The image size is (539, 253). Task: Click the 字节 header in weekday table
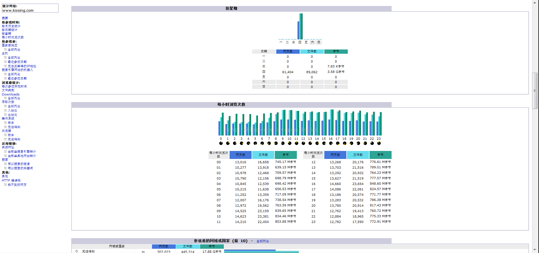tap(336, 51)
